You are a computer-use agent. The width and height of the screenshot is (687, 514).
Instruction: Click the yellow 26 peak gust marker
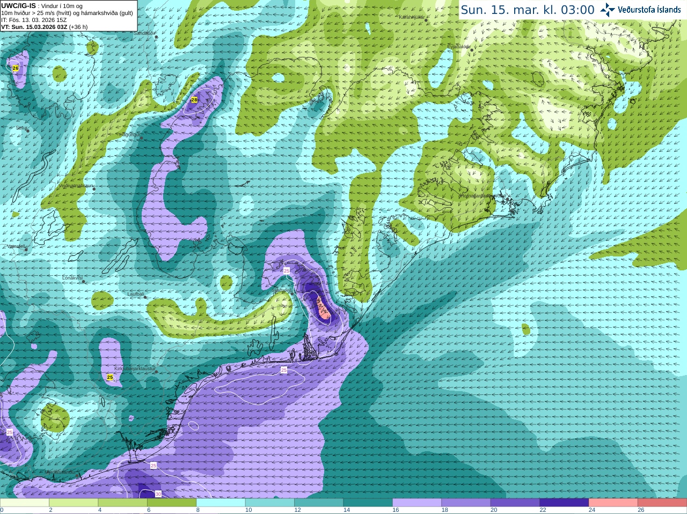point(16,68)
